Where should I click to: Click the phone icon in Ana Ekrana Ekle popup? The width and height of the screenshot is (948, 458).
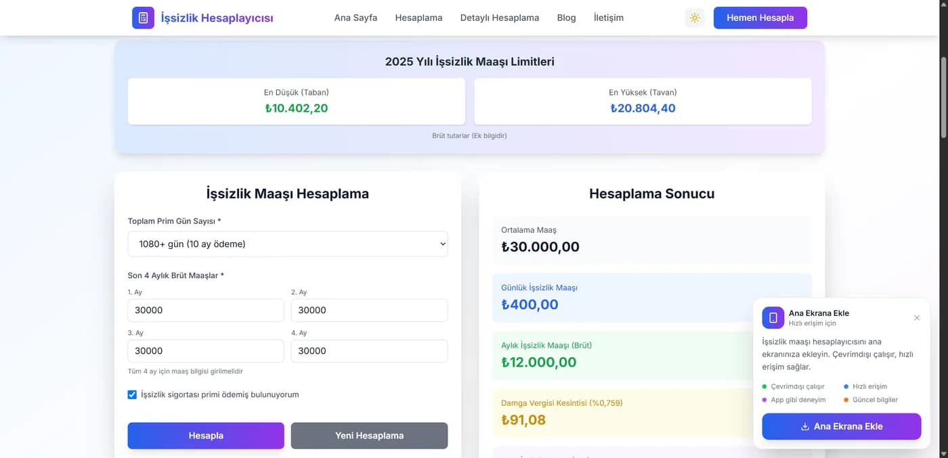click(x=773, y=317)
